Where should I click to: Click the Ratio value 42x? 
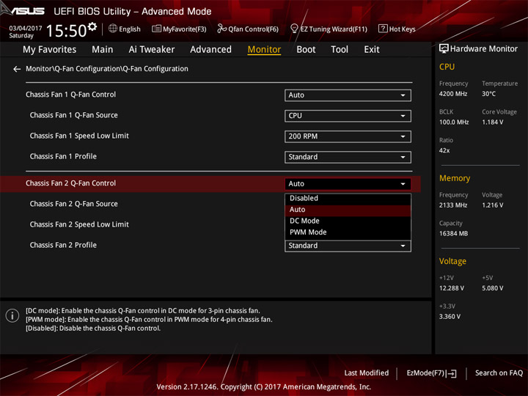(x=444, y=150)
